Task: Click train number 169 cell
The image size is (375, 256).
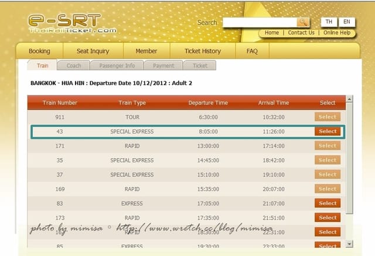Action: pyautogui.click(x=60, y=189)
